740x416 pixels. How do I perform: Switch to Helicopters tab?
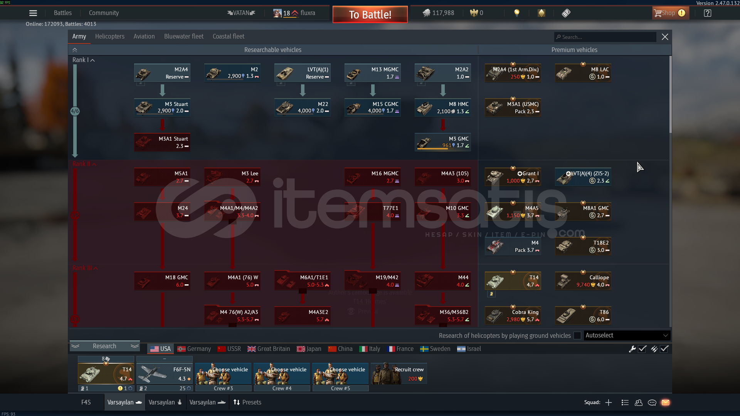coord(110,37)
